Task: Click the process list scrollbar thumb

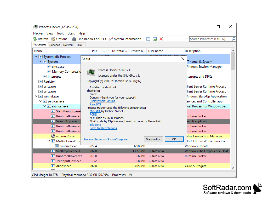Action: (x=233, y=61)
